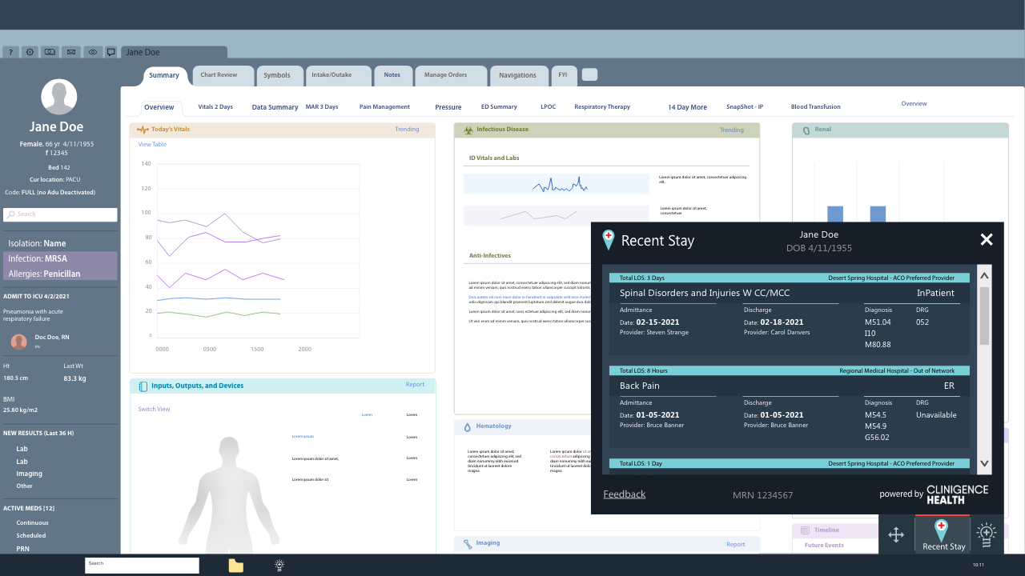Click Report in Inputs, Outputs panel
This screenshot has width=1025, height=576.
pos(415,385)
